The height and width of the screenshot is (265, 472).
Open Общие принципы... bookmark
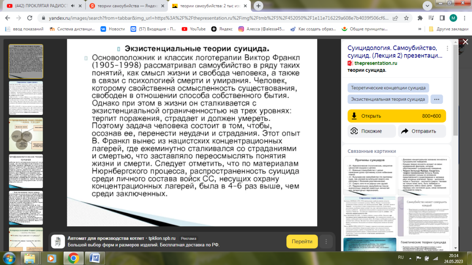(364, 29)
